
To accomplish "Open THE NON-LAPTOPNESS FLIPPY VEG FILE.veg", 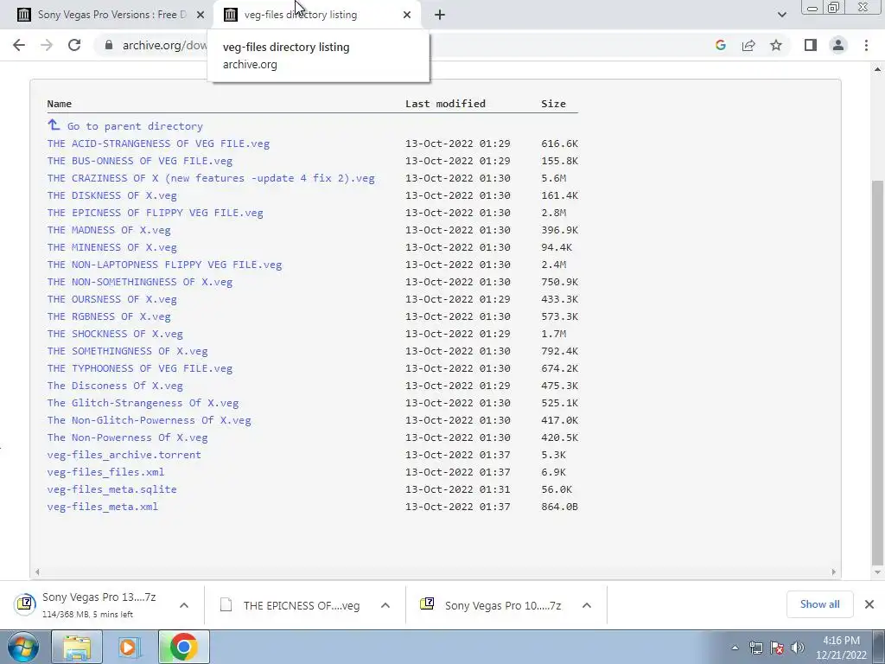I will (x=165, y=265).
